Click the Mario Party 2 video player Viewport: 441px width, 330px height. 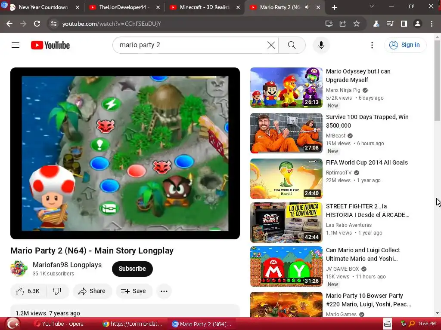click(x=125, y=153)
